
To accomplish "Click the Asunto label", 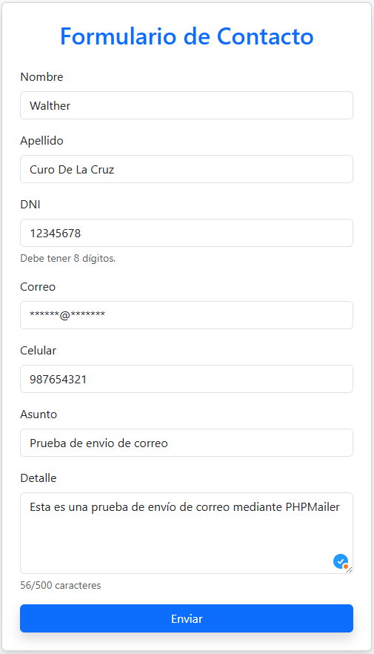I will (39, 414).
